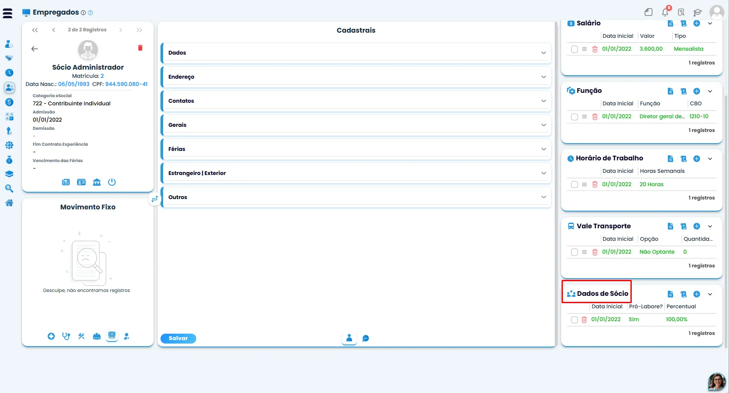Screen dimensions: 729x393
Task: Click the Salvar button
Action: pos(178,338)
